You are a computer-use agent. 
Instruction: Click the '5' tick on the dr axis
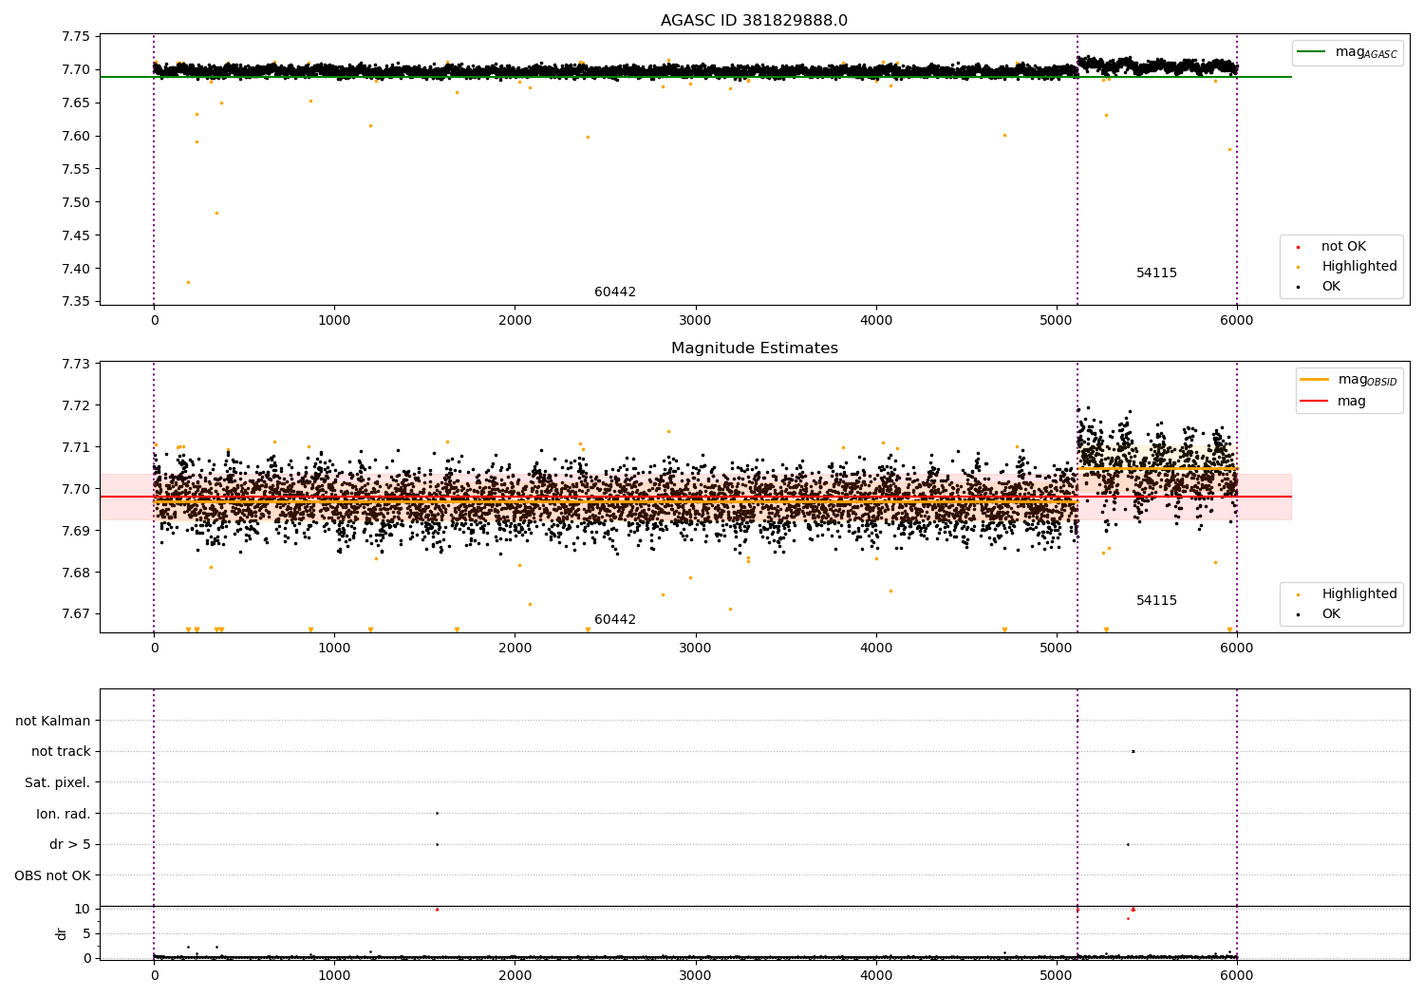click(x=87, y=934)
